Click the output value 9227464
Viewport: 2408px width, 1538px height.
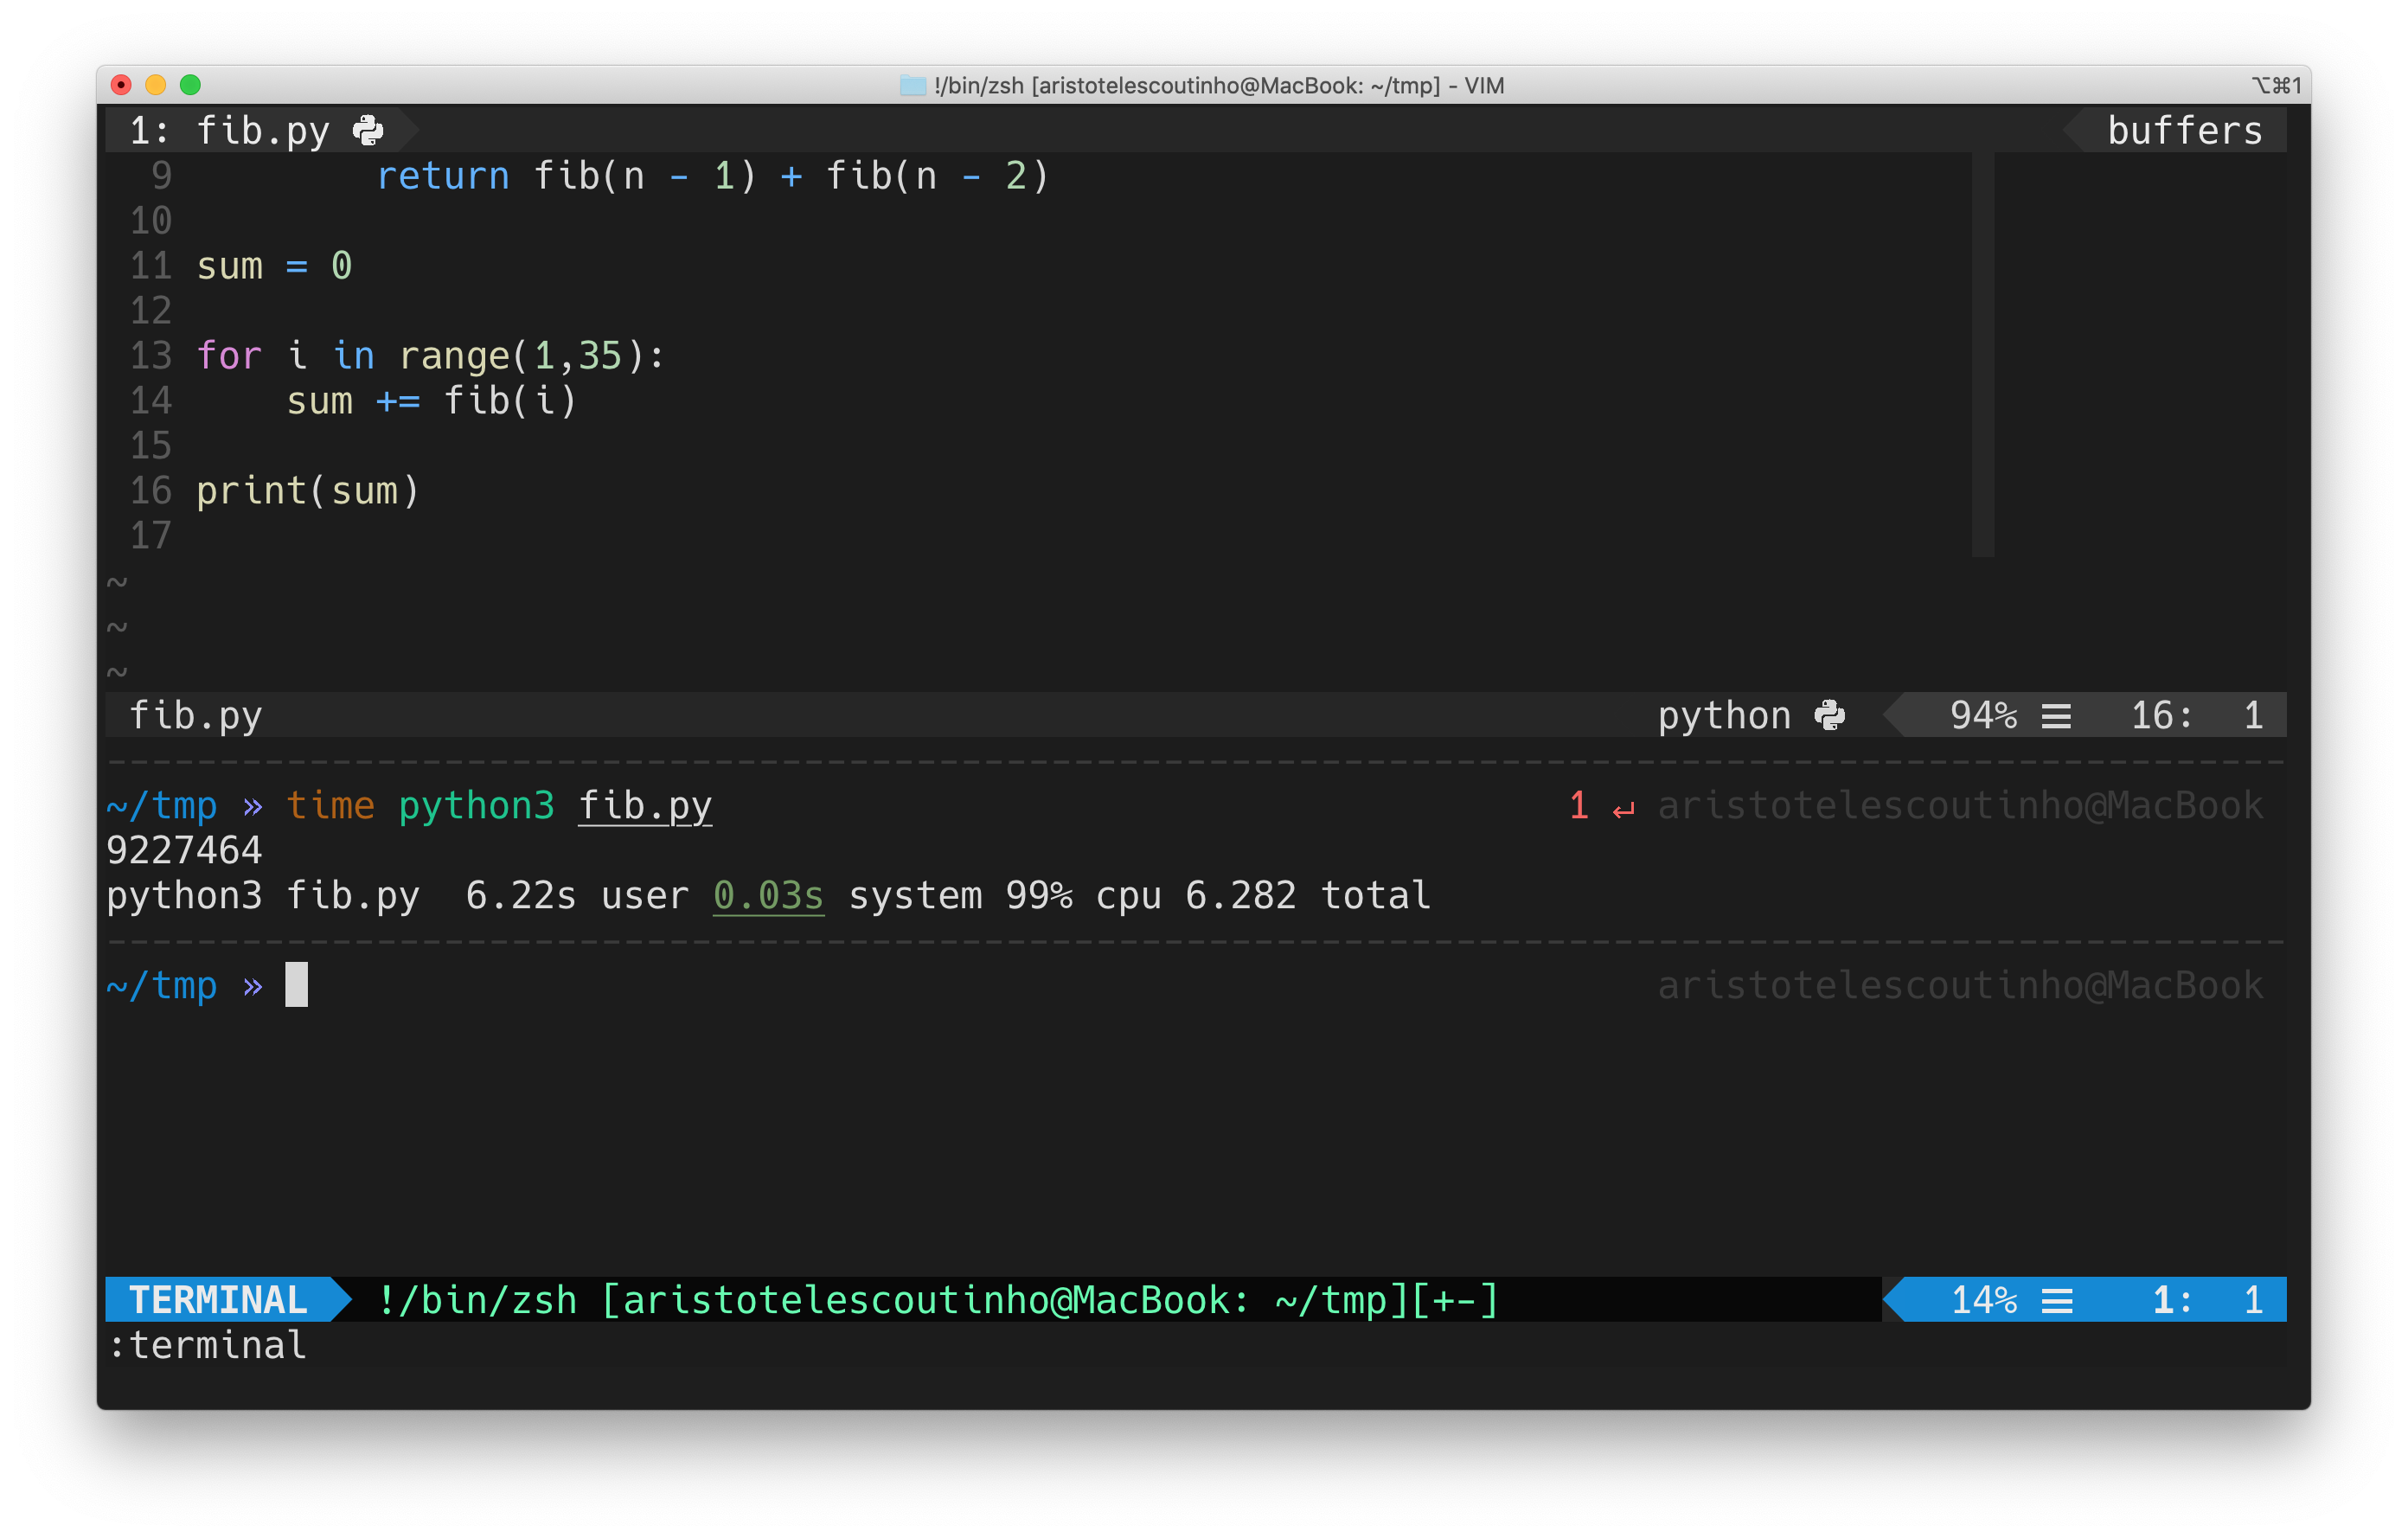coord(184,851)
